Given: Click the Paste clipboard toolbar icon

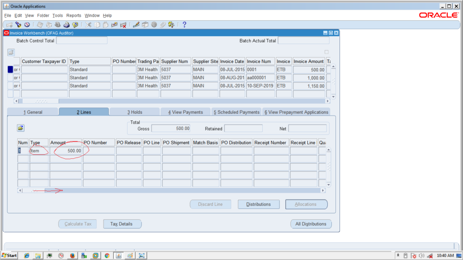Looking at the screenshot, I should [x=106, y=25].
